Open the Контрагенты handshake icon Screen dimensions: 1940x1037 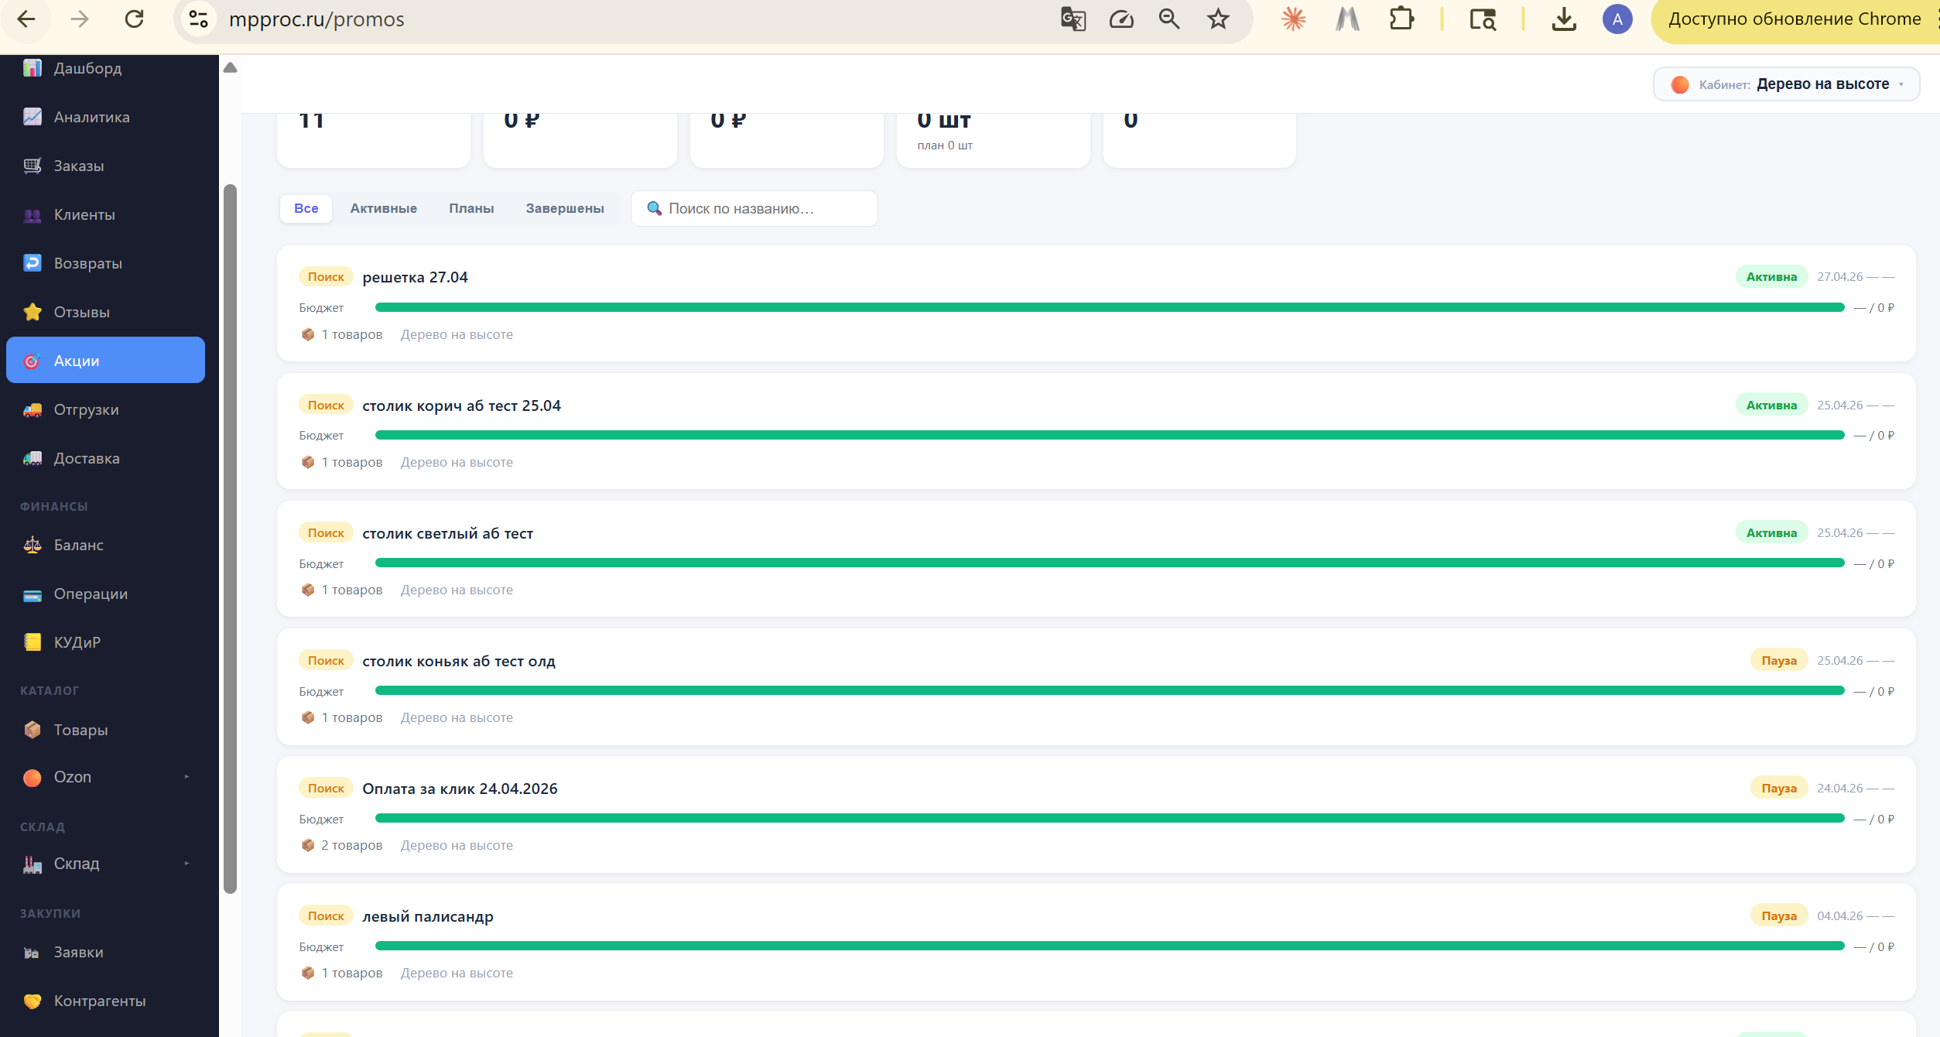click(33, 1001)
